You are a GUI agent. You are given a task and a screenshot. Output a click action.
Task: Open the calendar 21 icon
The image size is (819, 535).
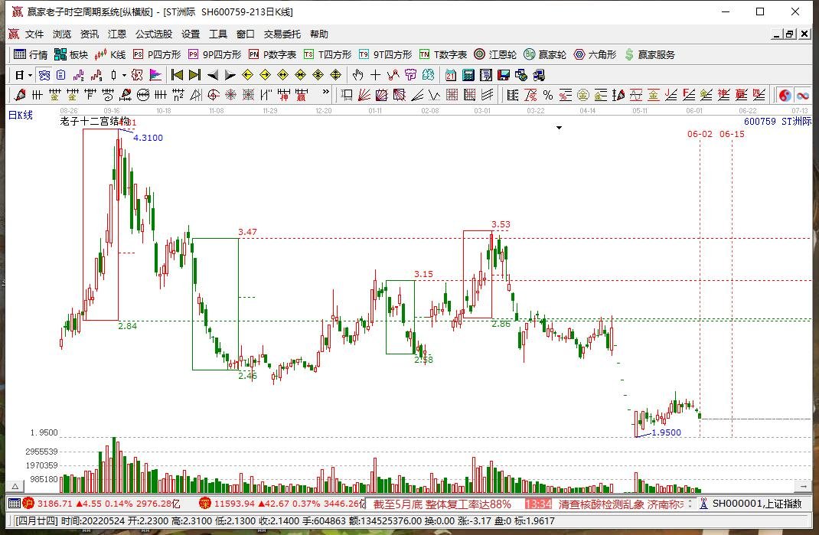click(451, 75)
